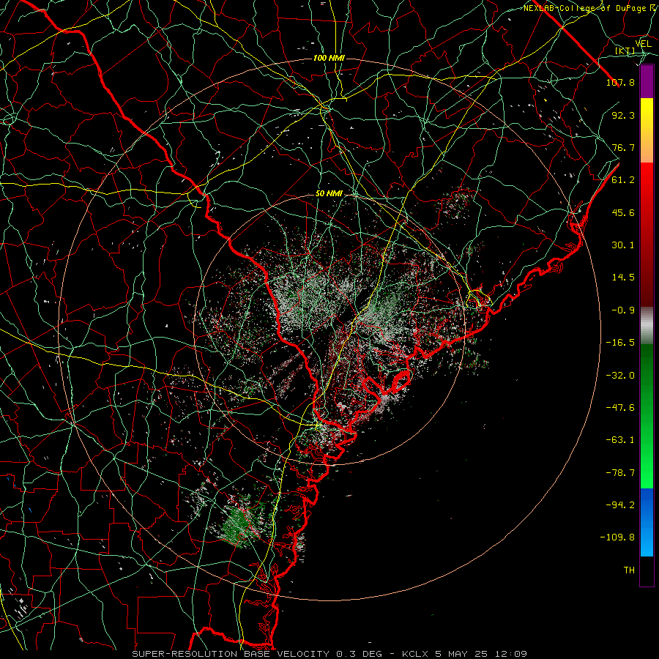Click the -63.1 velocity scale value

(620, 440)
